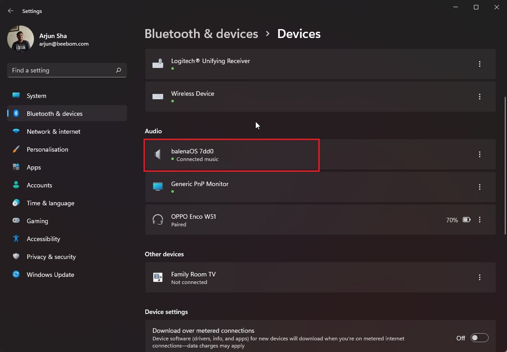Open three-dot menu for balenaOS 7dd0
The width and height of the screenshot is (507, 352).
point(480,154)
